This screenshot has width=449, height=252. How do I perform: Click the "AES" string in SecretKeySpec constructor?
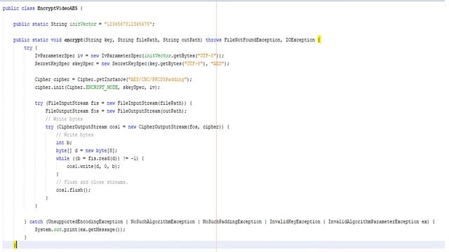(x=217, y=64)
